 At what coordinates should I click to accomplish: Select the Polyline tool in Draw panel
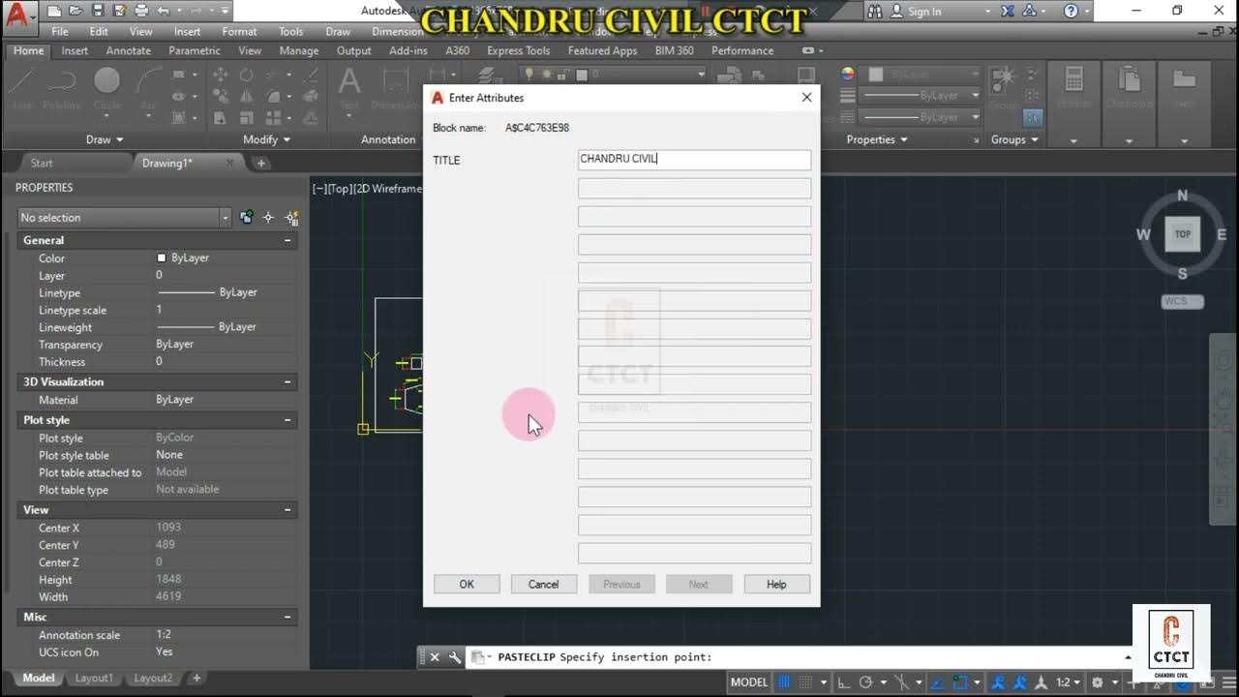point(62,87)
